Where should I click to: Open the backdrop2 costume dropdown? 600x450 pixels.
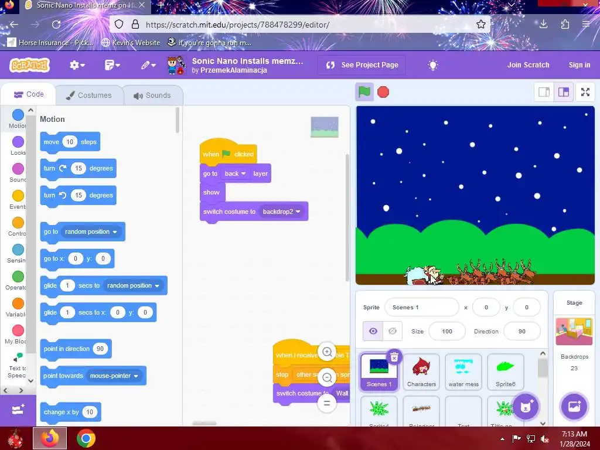[281, 212]
